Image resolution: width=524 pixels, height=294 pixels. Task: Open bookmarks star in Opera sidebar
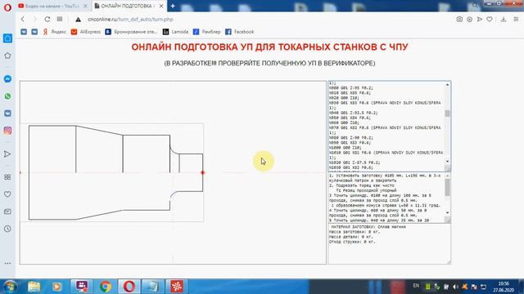coord(7,56)
